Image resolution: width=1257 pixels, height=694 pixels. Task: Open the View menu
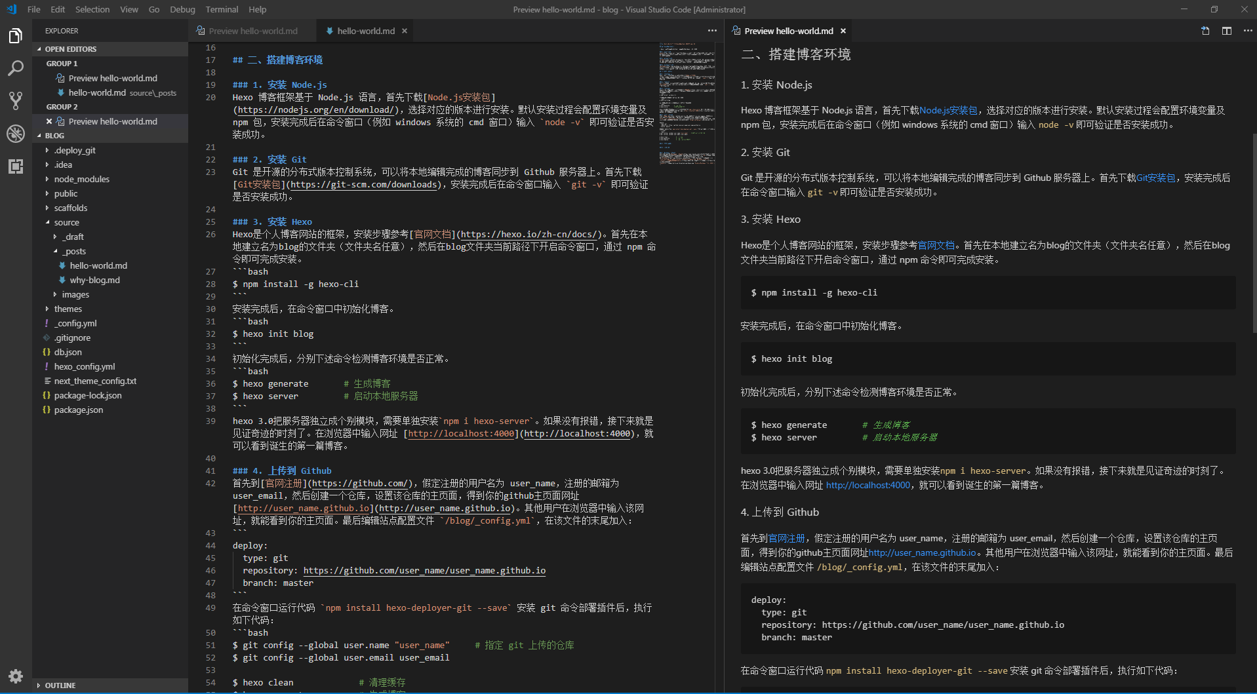pos(129,9)
